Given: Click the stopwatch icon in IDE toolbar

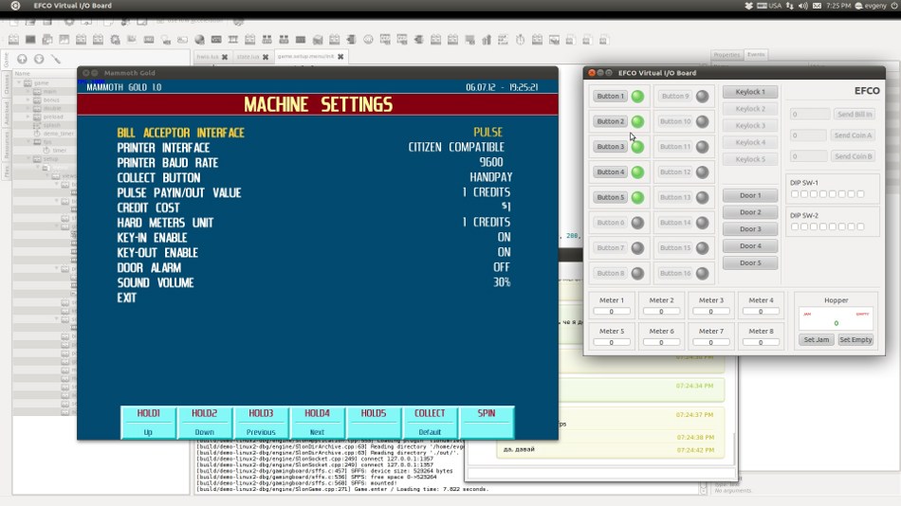Looking at the screenshot, I should [520, 40].
